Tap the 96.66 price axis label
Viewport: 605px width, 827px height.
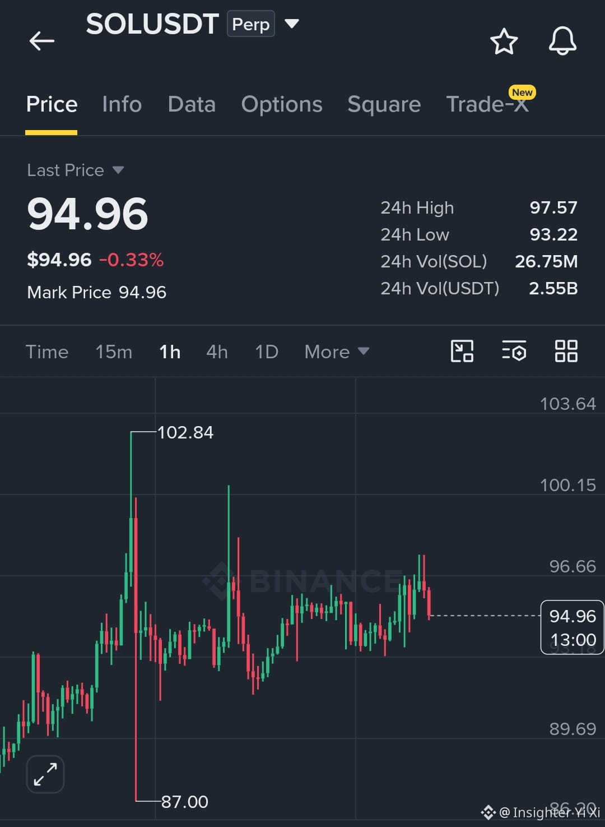pyautogui.click(x=573, y=566)
